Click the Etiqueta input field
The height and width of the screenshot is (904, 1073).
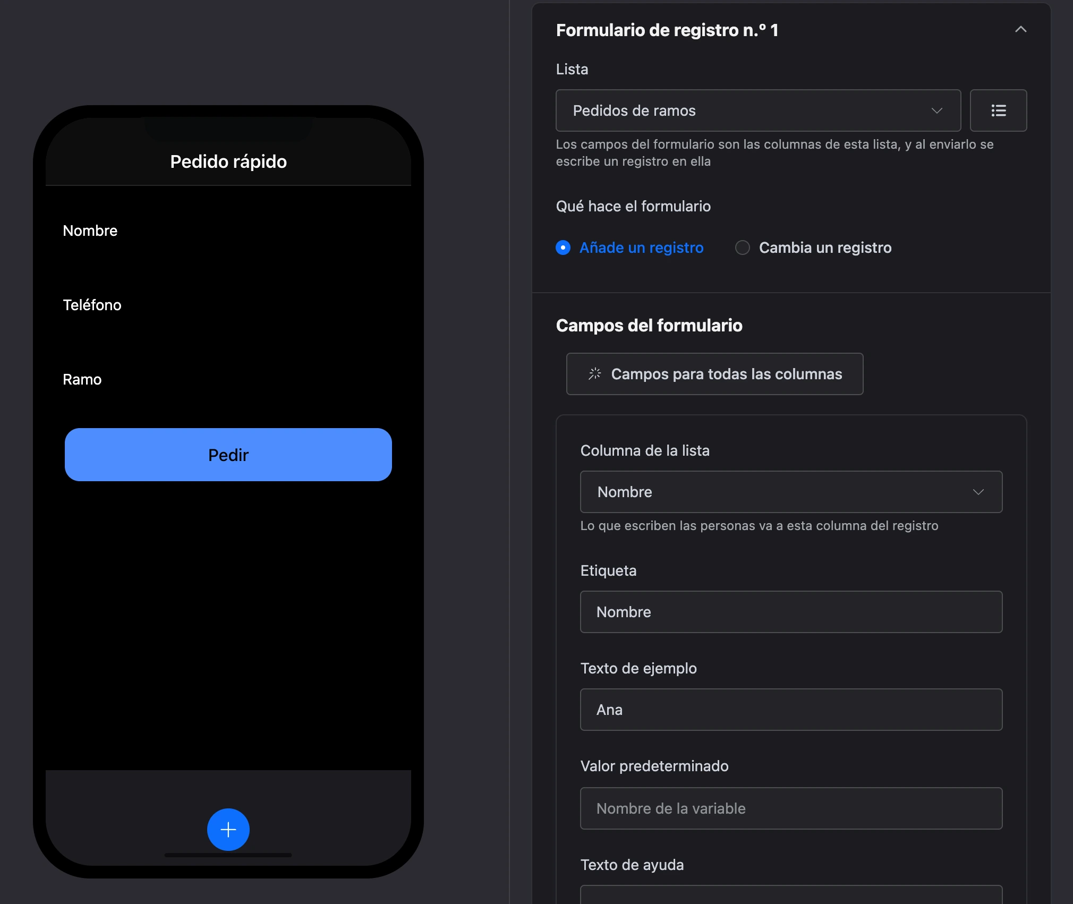pos(791,612)
